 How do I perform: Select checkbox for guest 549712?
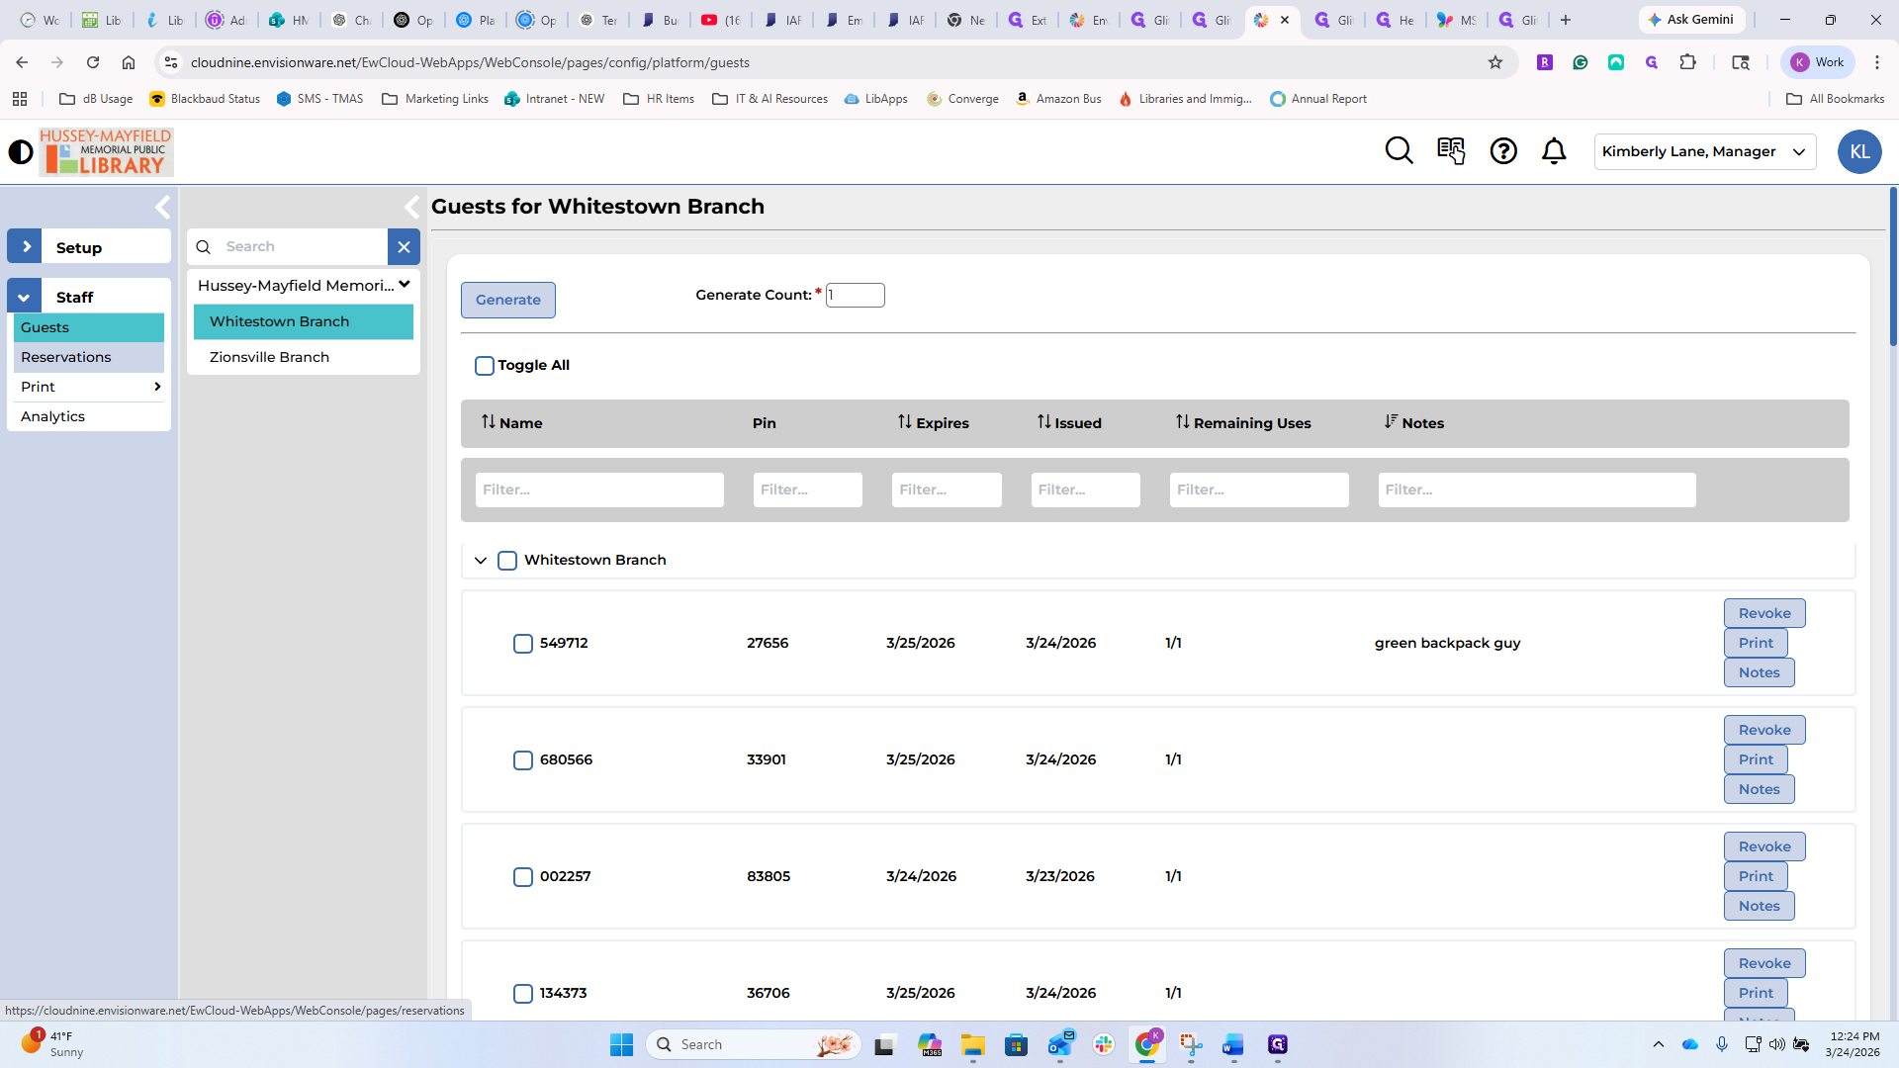(523, 644)
